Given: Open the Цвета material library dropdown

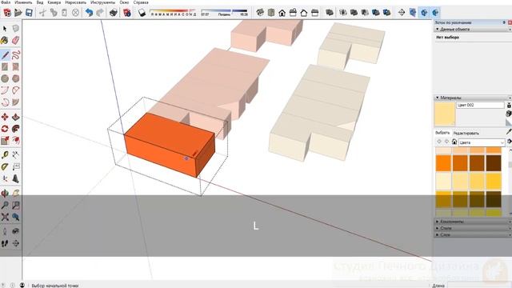Looking at the screenshot, I should point(482,142).
